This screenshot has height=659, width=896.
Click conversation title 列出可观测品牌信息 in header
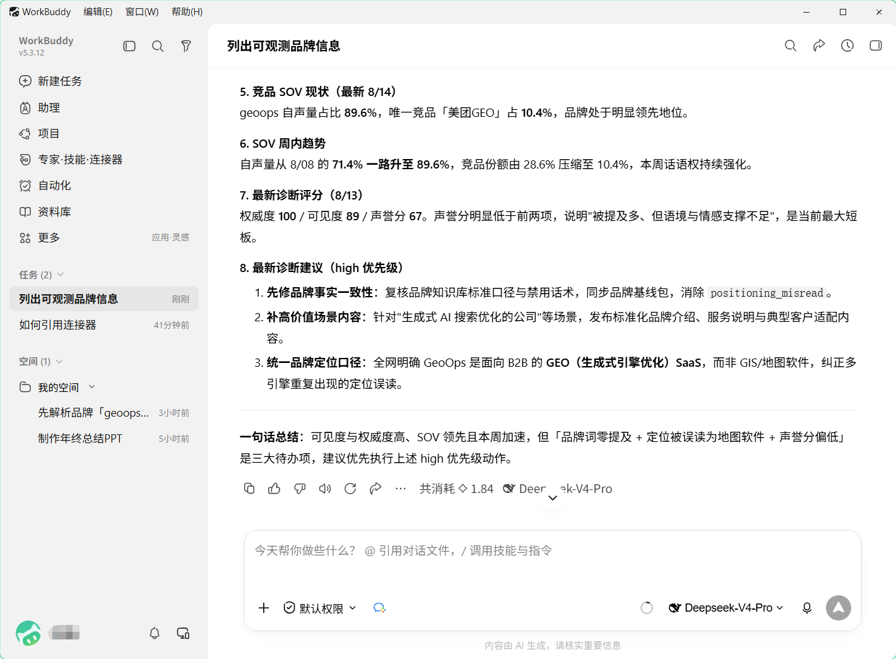[x=284, y=45]
